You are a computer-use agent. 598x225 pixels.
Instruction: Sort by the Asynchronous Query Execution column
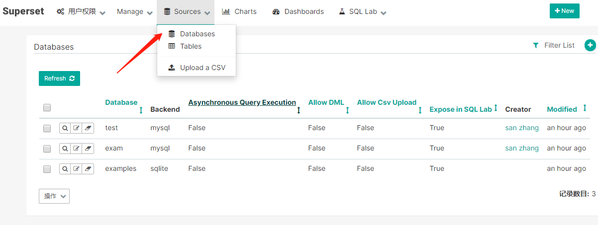[242, 103]
